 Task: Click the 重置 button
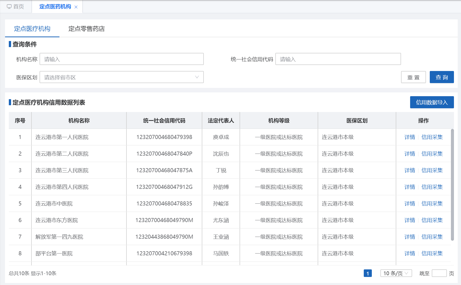pyautogui.click(x=413, y=77)
